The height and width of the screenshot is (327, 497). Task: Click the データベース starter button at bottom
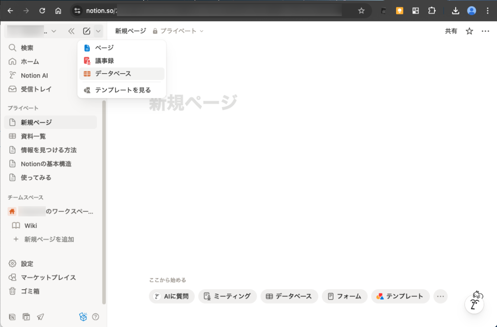pos(289,296)
